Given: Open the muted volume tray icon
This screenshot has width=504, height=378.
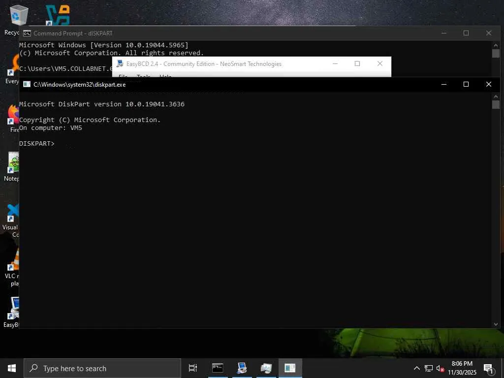Looking at the screenshot, I should [440, 369].
